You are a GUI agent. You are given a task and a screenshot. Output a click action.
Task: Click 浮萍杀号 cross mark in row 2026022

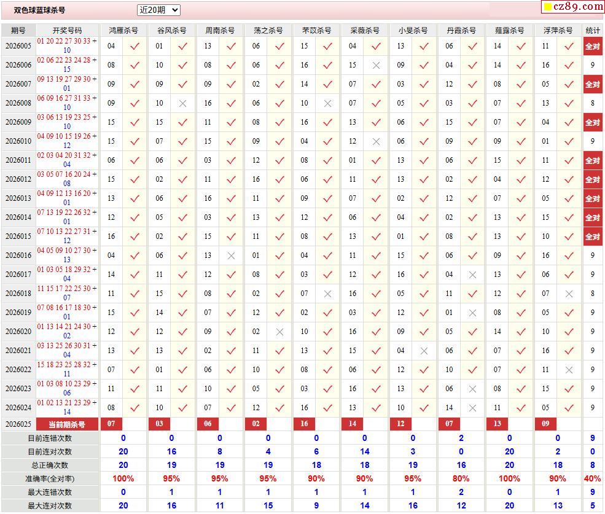(x=569, y=370)
